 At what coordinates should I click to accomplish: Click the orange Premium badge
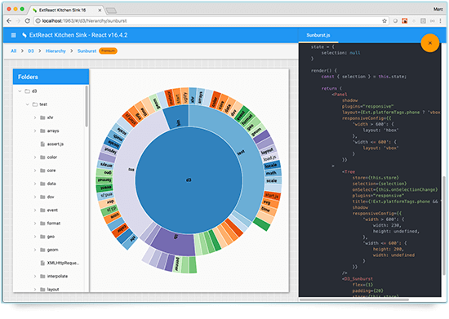pos(108,51)
